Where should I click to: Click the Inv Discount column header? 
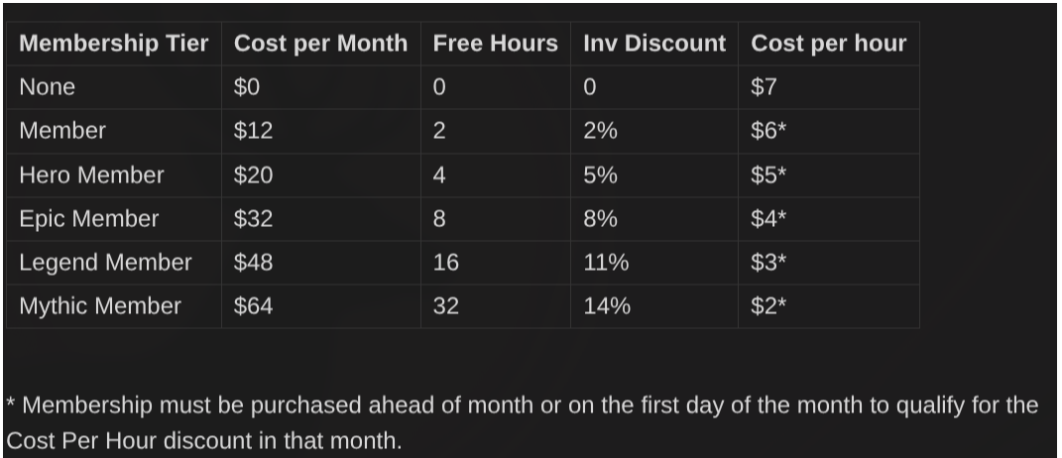pos(654,44)
